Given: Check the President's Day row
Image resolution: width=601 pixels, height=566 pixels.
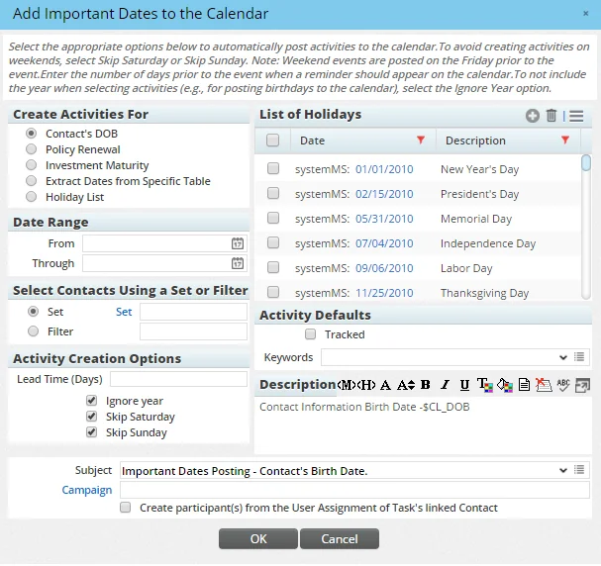Looking at the screenshot, I should point(273,193).
